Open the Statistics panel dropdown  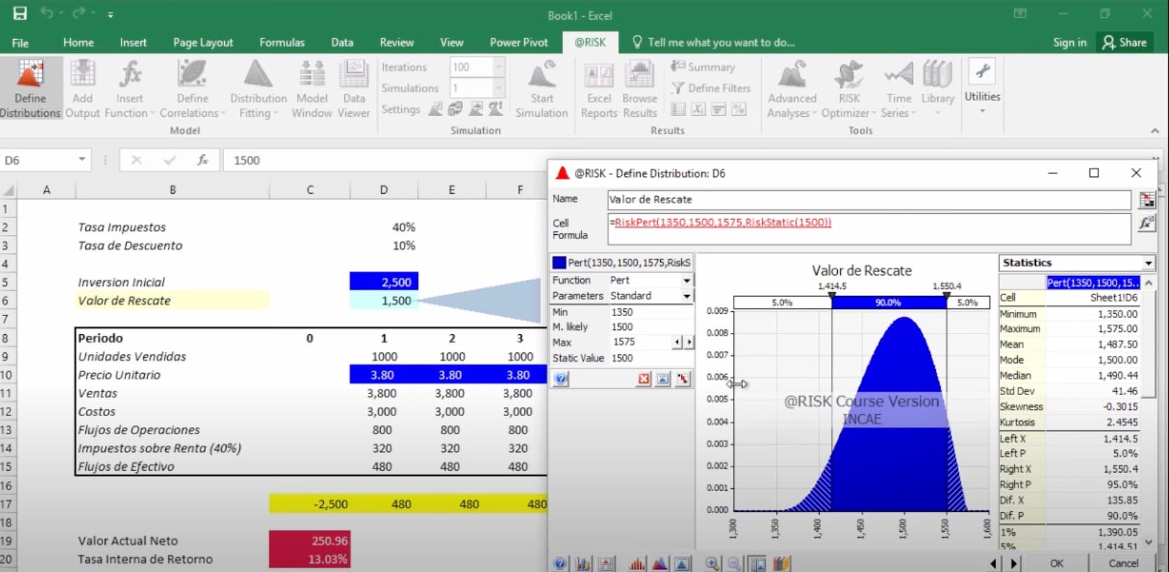1148,263
